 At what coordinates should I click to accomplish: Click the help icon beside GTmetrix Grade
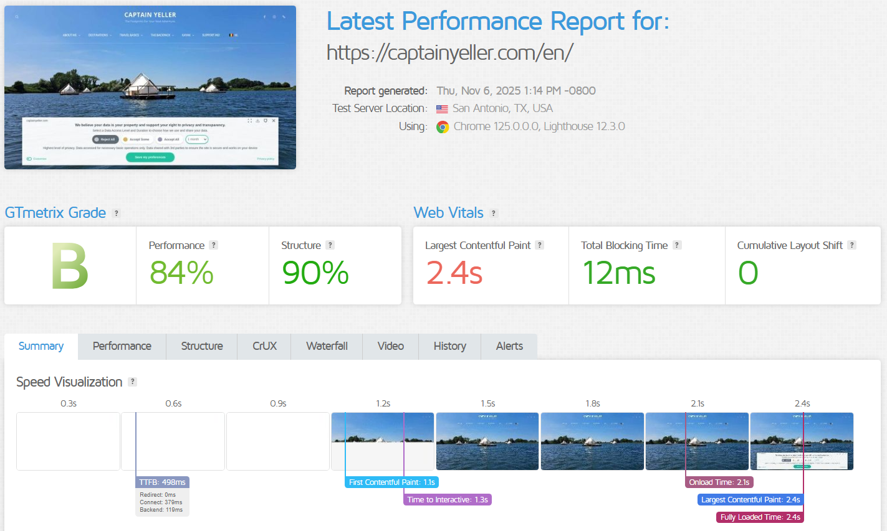tap(116, 213)
